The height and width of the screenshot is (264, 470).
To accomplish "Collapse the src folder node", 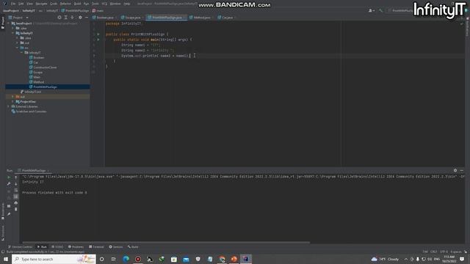I will [x=17, y=48].
